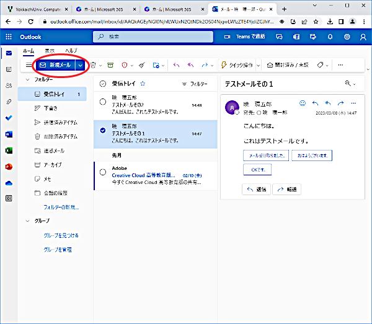The height and width of the screenshot is (324, 372).
Task: Click the Archive icon in the toolbar
Action: click(110, 65)
